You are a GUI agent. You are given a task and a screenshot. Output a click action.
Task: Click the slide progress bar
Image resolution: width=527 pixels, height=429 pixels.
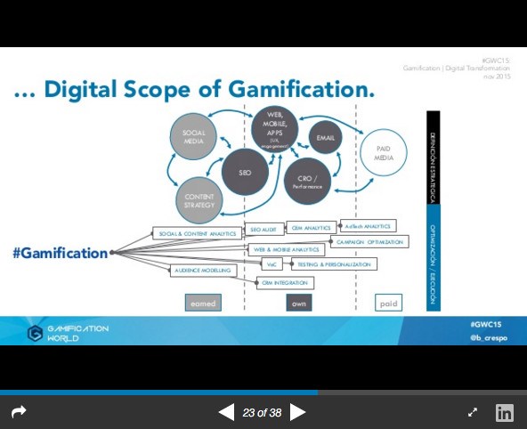click(x=263, y=392)
